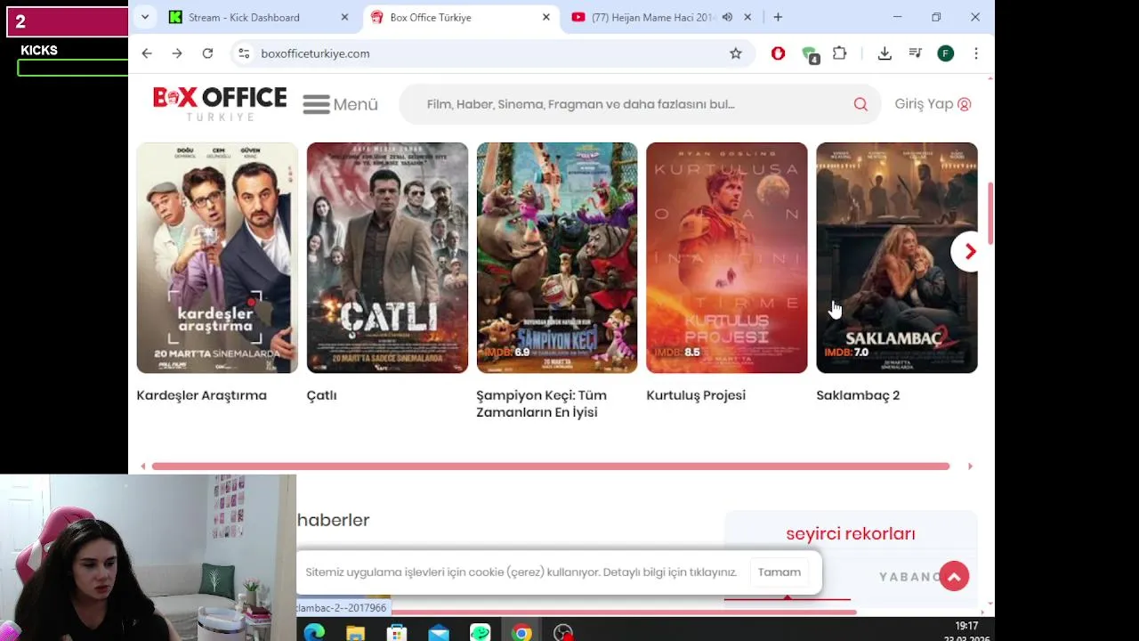This screenshot has width=1139, height=641.
Task: Open Microsoft Store from the taskbar
Action: [x=397, y=633]
